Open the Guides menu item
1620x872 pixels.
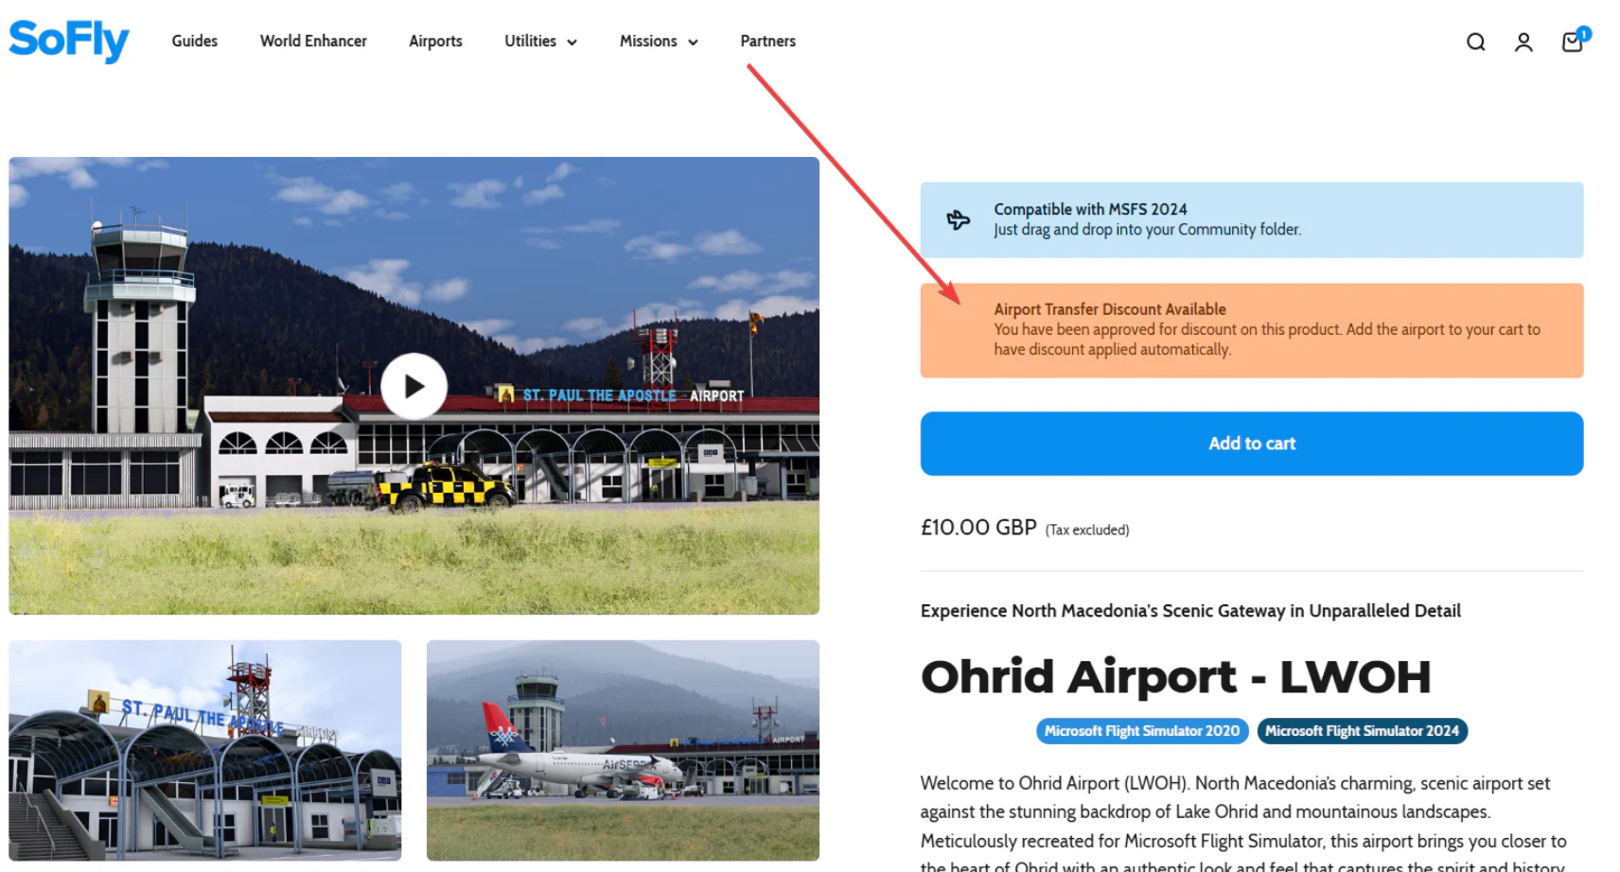coord(195,42)
